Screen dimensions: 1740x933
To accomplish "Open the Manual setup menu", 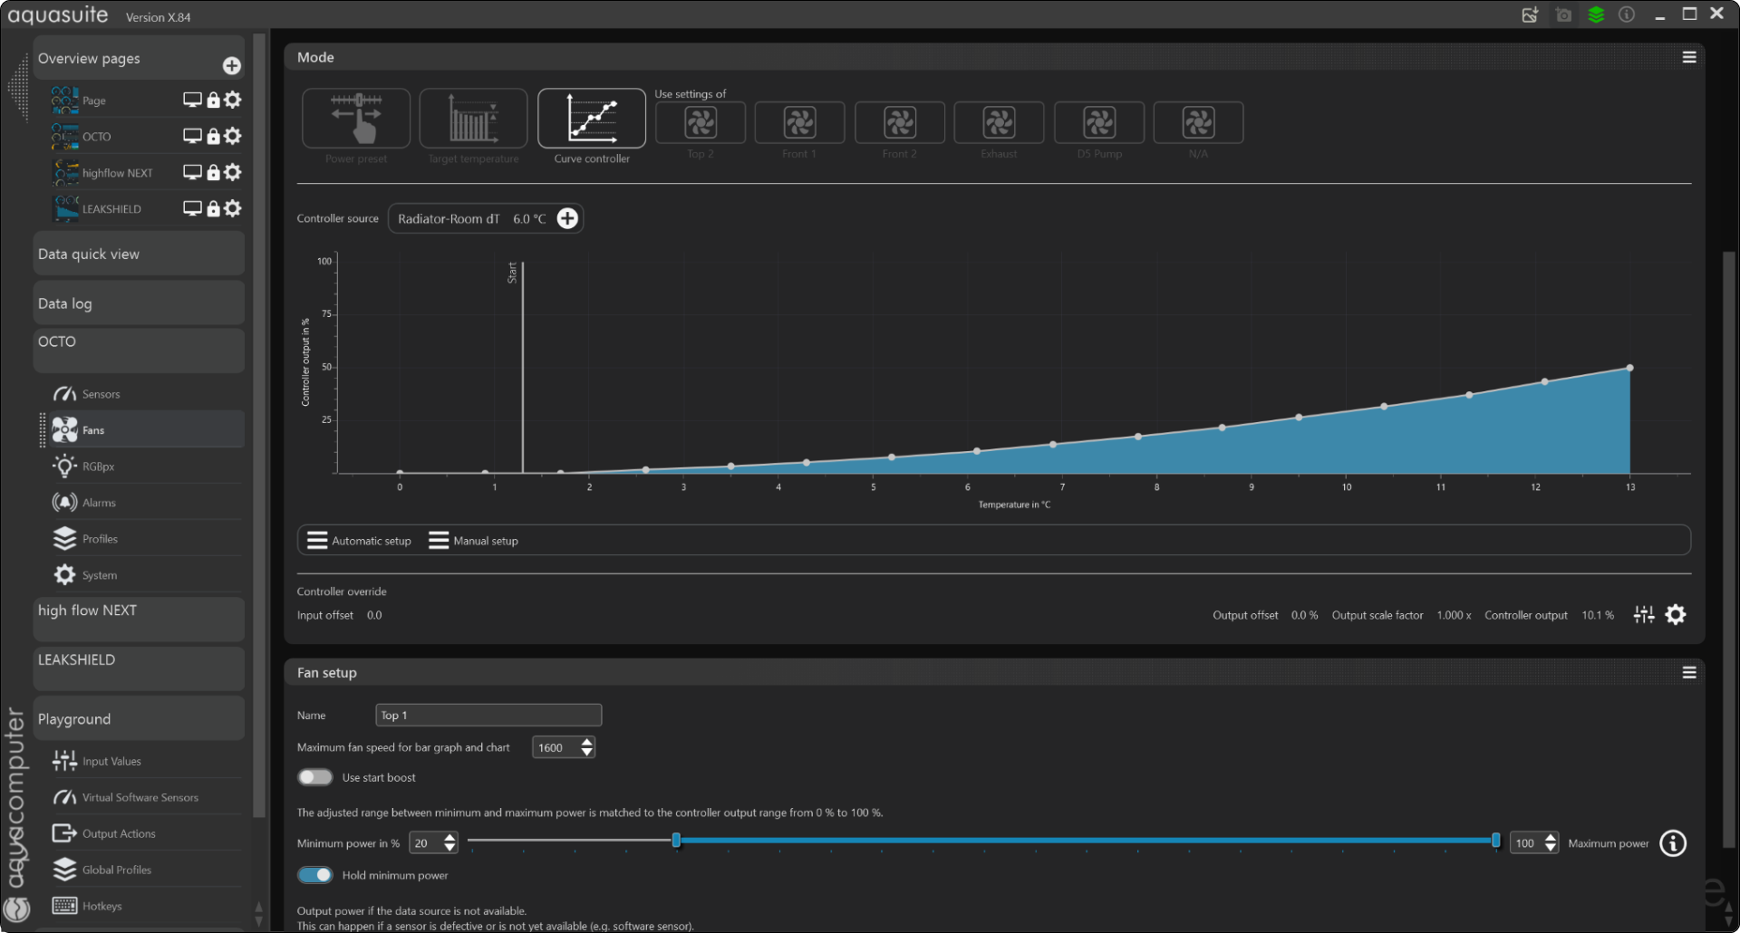I will [x=473, y=541].
